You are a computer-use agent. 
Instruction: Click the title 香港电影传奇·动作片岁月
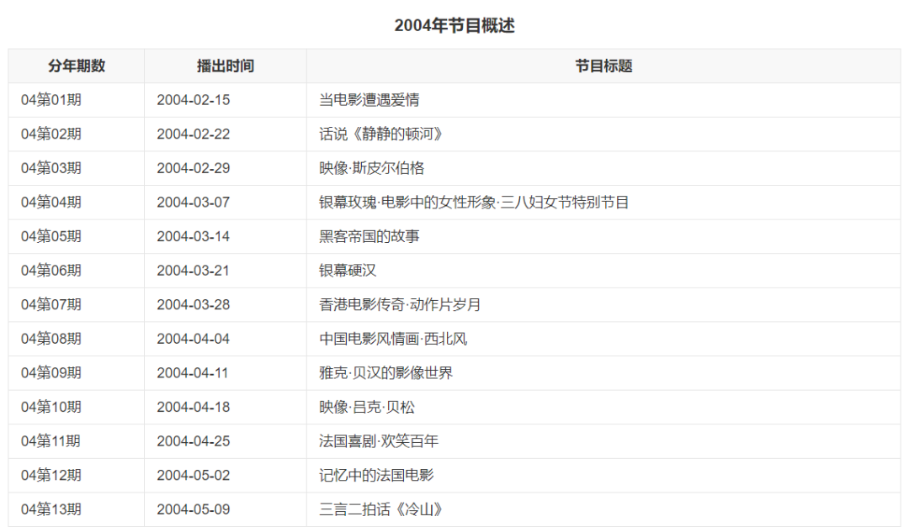[x=400, y=304]
